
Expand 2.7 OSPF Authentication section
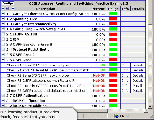(3, 95)
